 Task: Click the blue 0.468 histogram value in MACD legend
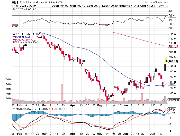63,109
